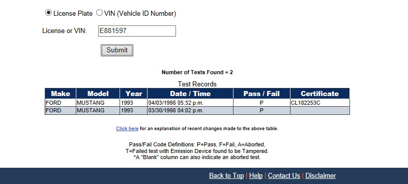The height and width of the screenshot is (184, 408).
Task: Select certificate number CL182253C cell
Action: click(320, 103)
